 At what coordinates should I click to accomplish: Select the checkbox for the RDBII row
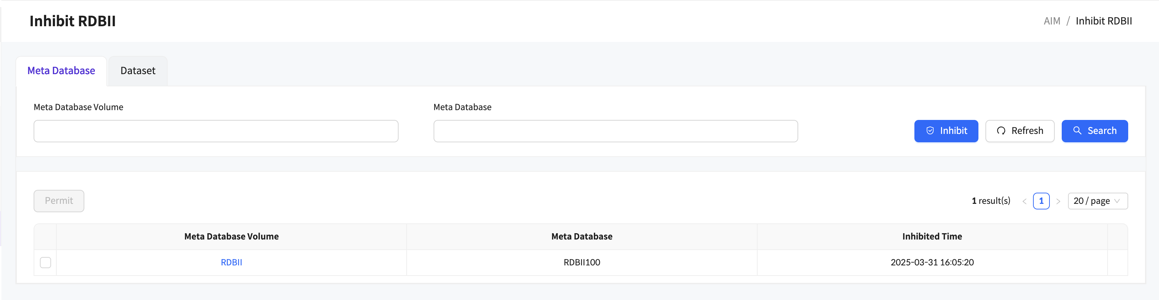[x=45, y=262]
